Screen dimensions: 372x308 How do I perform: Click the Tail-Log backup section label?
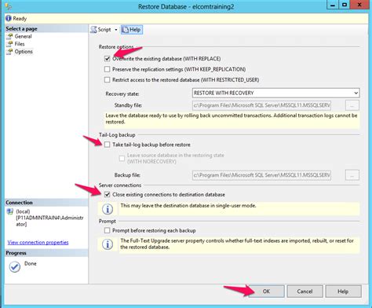pos(117,135)
